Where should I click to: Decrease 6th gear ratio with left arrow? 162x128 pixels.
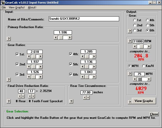[82, 77]
